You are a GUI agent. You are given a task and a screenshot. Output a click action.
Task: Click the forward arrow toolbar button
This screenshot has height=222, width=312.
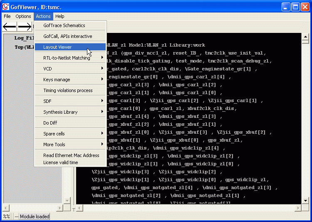coord(25,27)
